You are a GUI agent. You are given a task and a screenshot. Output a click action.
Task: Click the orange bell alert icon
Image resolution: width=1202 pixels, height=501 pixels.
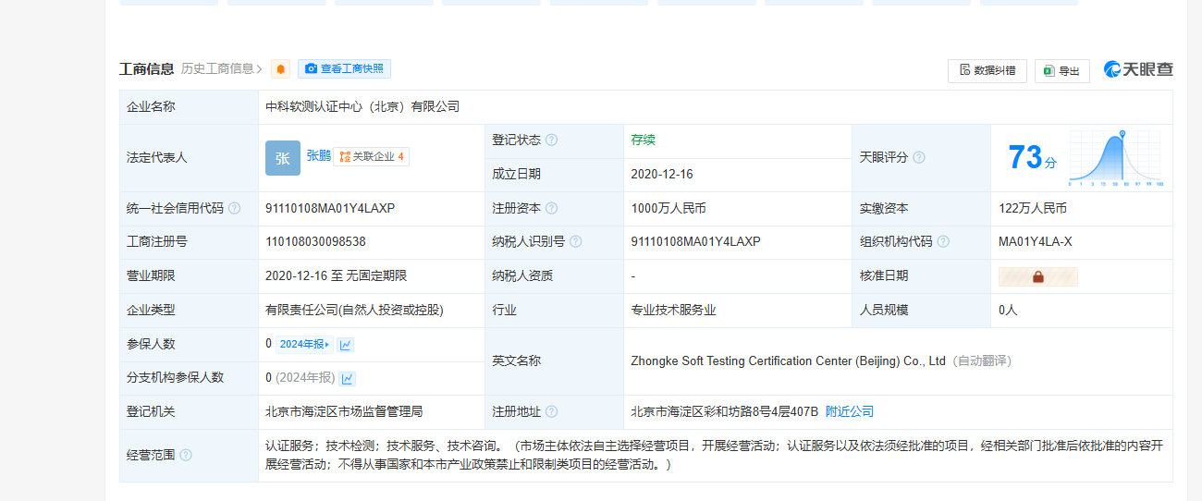[280, 69]
